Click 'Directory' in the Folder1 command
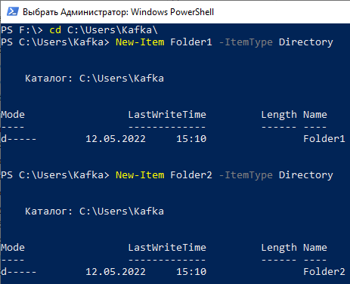Image resolution: width=350 pixels, height=284 pixels. tap(306, 42)
